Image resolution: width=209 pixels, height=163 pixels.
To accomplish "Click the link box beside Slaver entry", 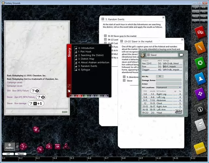I will (x=124, y=81).
